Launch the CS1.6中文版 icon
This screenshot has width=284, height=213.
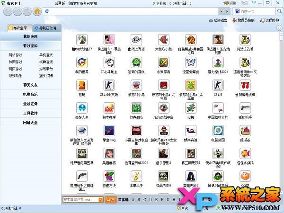(x=109, y=85)
